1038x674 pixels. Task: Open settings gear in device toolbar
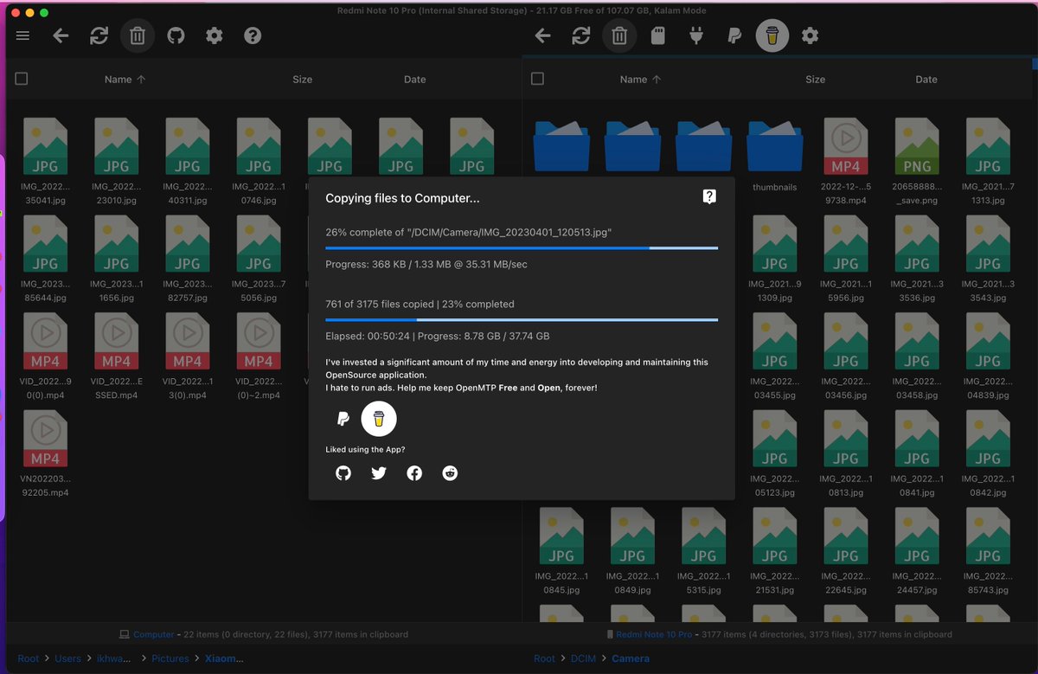810,35
